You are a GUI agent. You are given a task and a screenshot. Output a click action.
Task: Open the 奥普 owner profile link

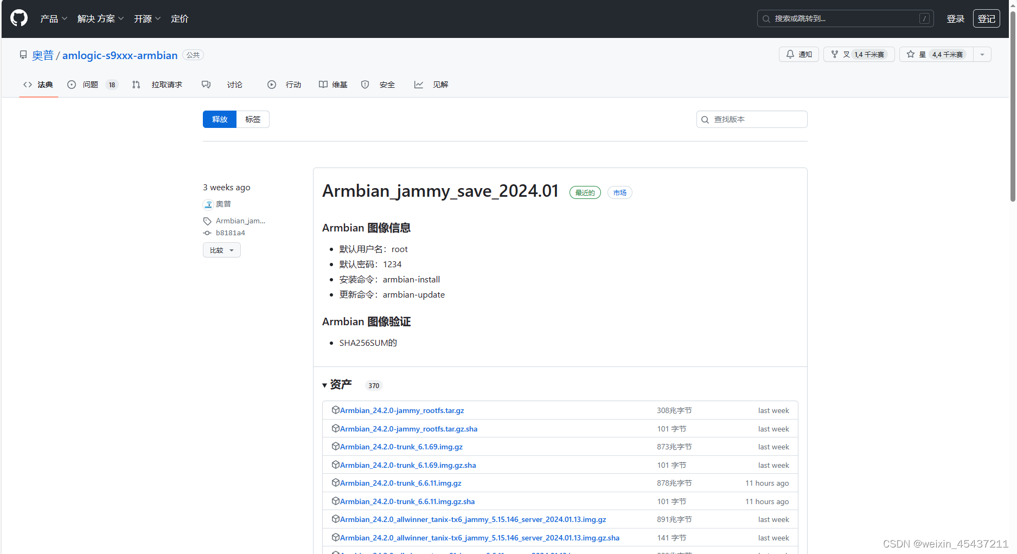[43, 55]
